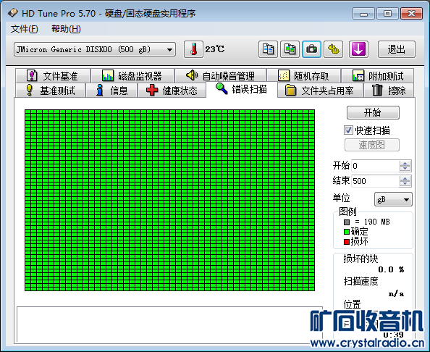The width and height of the screenshot is (430, 352).
Task: Click the thermometer temperature icon
Action: click(x=193, y=49)
